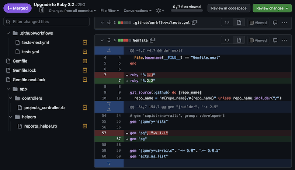Click added line ruby "3.2.2"
Image resolution: width=295 pixels, height=170 pixels.
(x=193, y=81)
